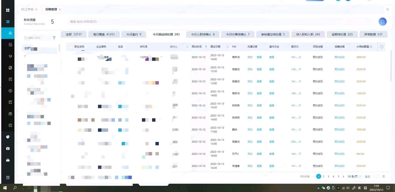Tick the select-all checkbox in table header
This screenshot has height=192, width=395.
click(x=70, y=47)
